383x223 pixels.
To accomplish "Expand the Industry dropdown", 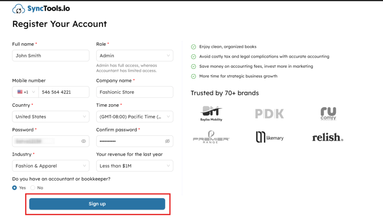I will pyautogui.click(x=50, y=166).
